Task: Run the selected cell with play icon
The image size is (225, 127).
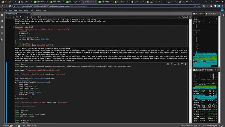Action: [24, 17]
